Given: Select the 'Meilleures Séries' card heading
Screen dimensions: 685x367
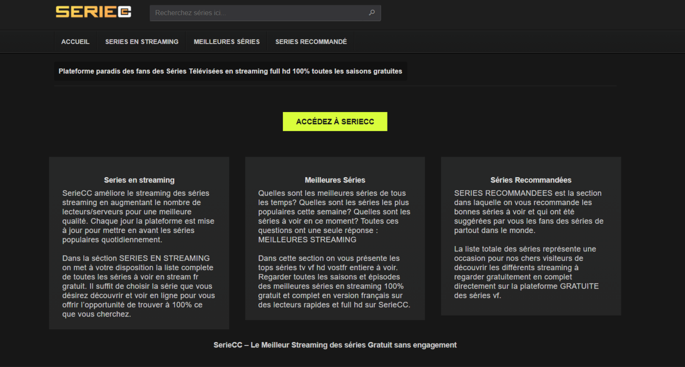Looking at the screenshot, I should point(335,180).
